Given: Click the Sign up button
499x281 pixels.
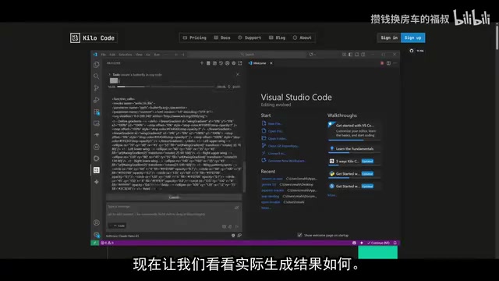Looking at the screenshot, I should click(412, 37).
